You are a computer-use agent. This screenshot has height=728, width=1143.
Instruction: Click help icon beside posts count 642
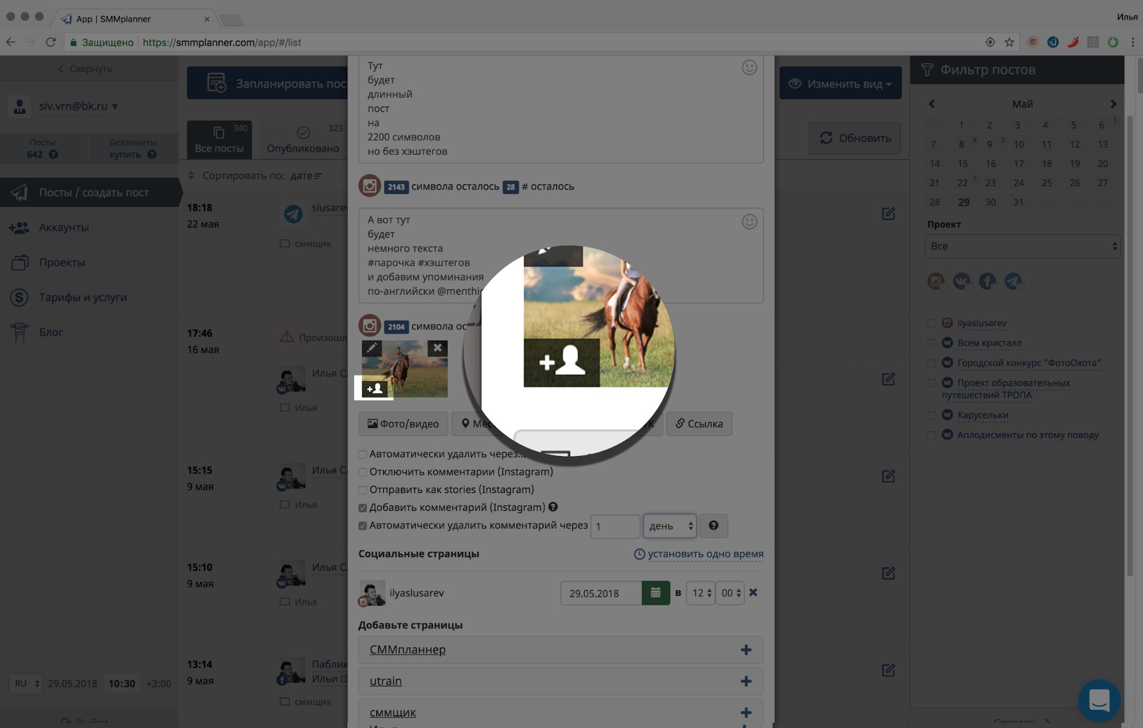click(53, 154)
